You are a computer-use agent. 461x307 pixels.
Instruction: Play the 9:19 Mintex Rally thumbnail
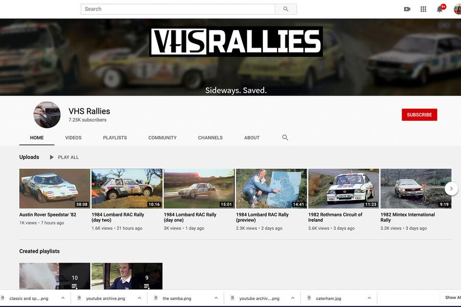[x=416, y=189]
